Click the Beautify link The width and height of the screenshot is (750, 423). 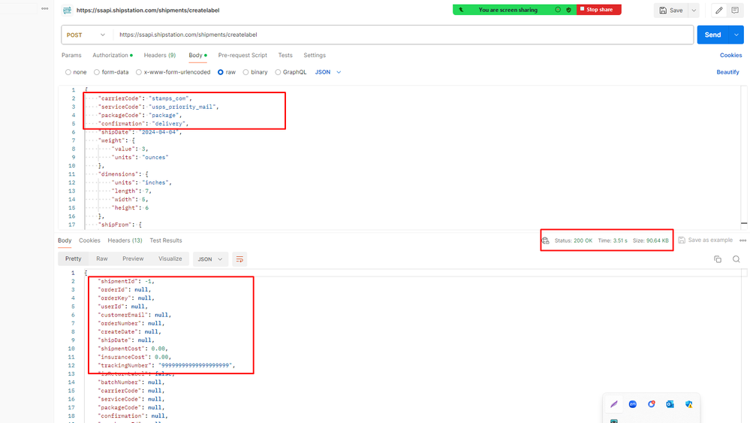(x=727, y=72)
